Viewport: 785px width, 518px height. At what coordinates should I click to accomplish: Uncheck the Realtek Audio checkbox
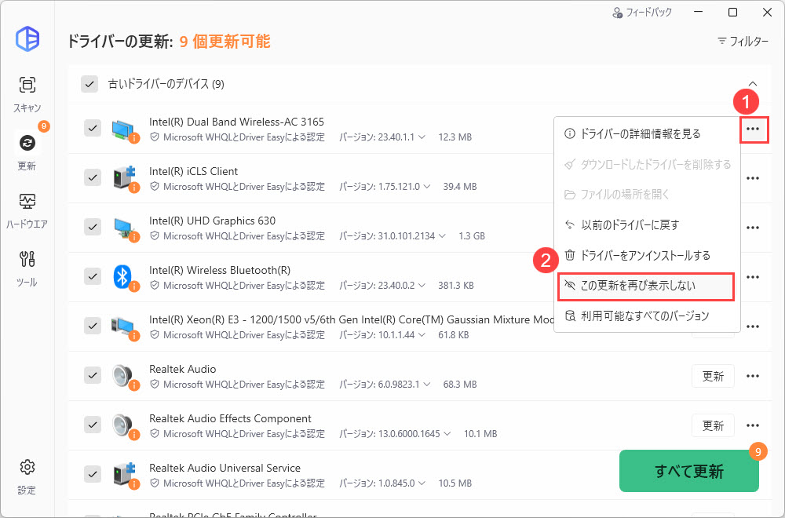93,376
